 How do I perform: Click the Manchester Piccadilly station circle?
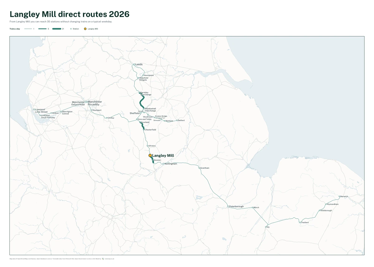click(86, 102)
